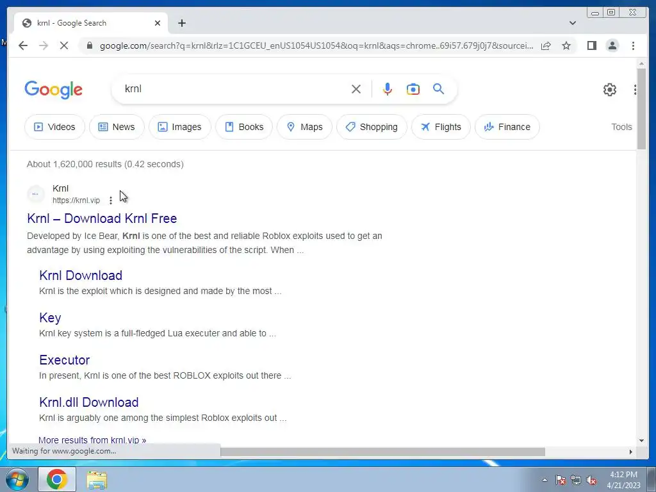Filter results by Books

(244, 127)
